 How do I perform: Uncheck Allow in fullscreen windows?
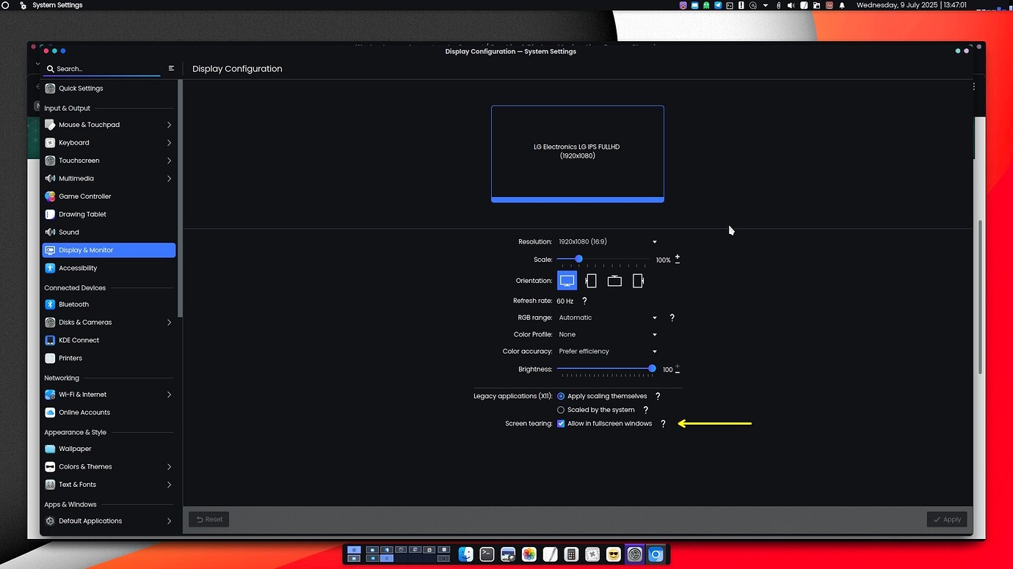pyautogui.click(x=561, y=424)
